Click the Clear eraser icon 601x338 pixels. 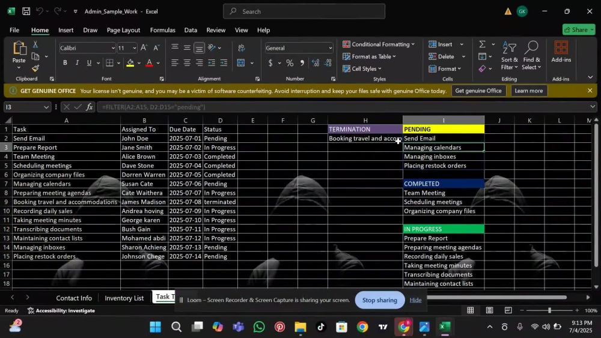482,68
